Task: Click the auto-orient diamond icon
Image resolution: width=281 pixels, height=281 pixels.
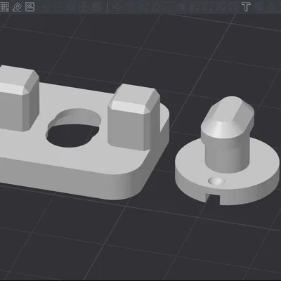Action: click(x=17, y=7)
